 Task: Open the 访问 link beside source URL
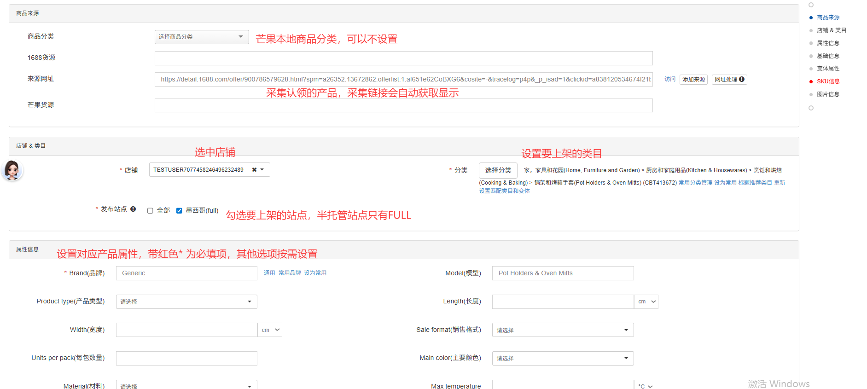point(669,79)
